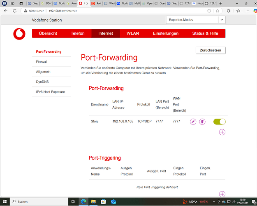Viewport: 257px width, 206px height.
Task: Open the Status & Hilfe tab
Action: tap(206, 33)
